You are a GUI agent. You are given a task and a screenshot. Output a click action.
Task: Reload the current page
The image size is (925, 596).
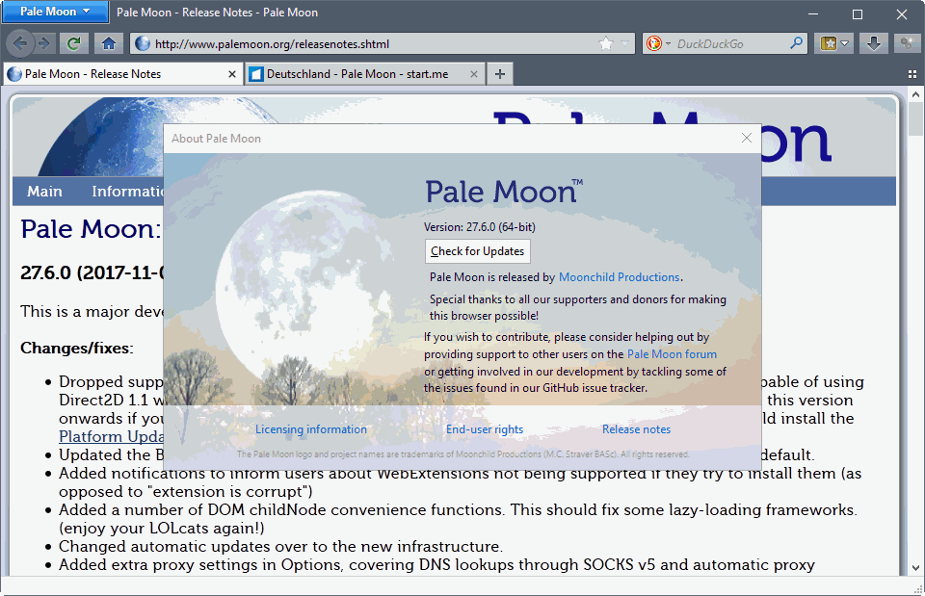point(74,43)
